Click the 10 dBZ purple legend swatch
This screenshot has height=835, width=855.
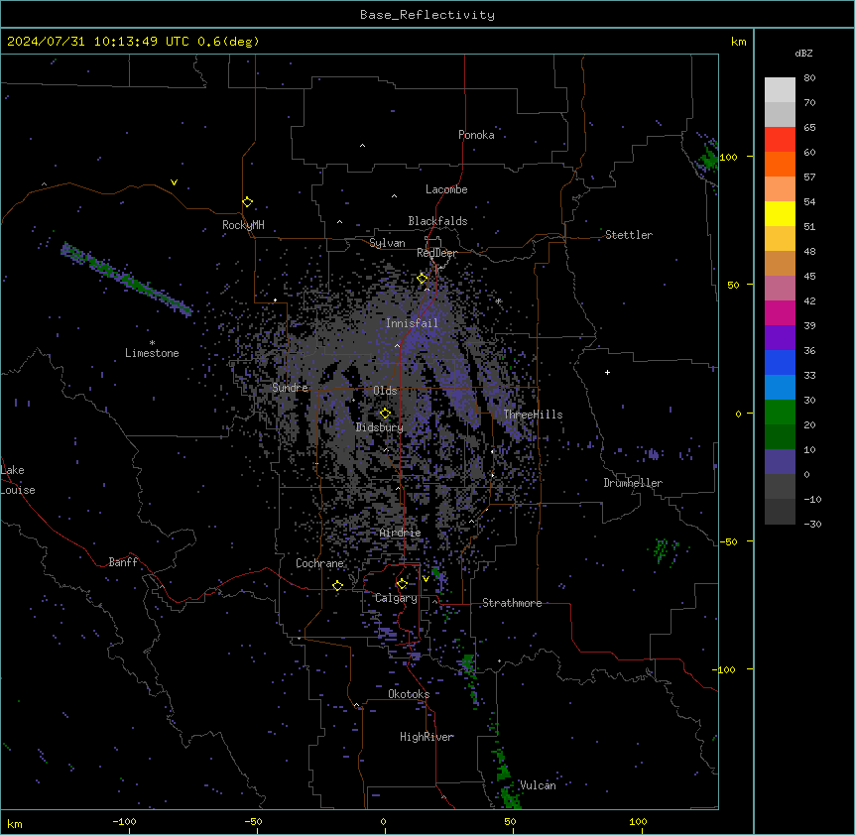tap(780, 462)
